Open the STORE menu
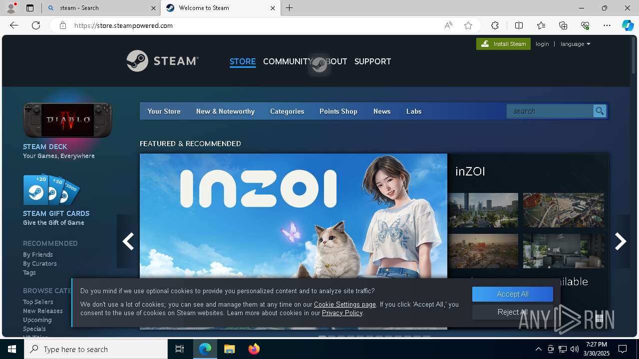639x359 pixels. click(243, 61)
